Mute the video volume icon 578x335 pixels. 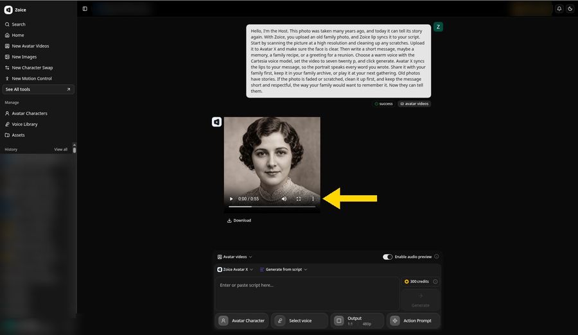285,199
